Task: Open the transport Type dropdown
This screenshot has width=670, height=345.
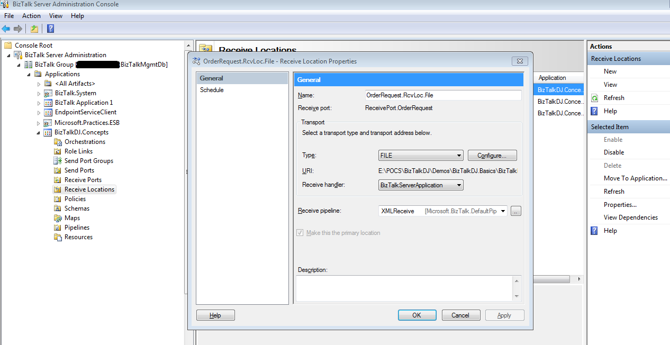Action: (x=458, y=155)
